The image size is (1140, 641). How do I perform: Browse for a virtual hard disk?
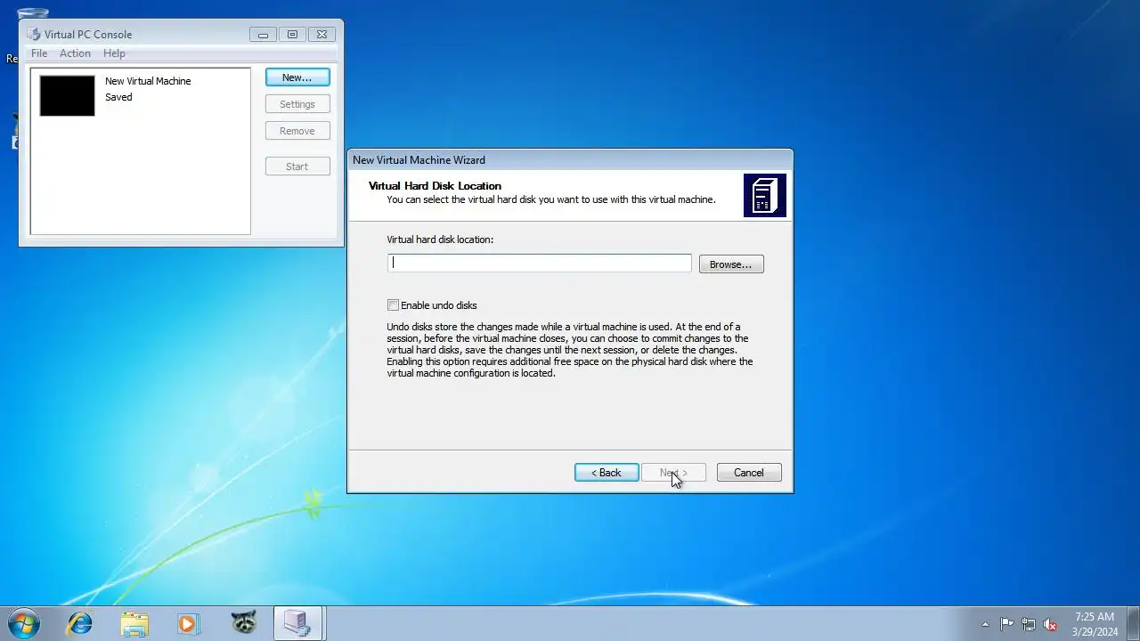(x=731, y=264)
